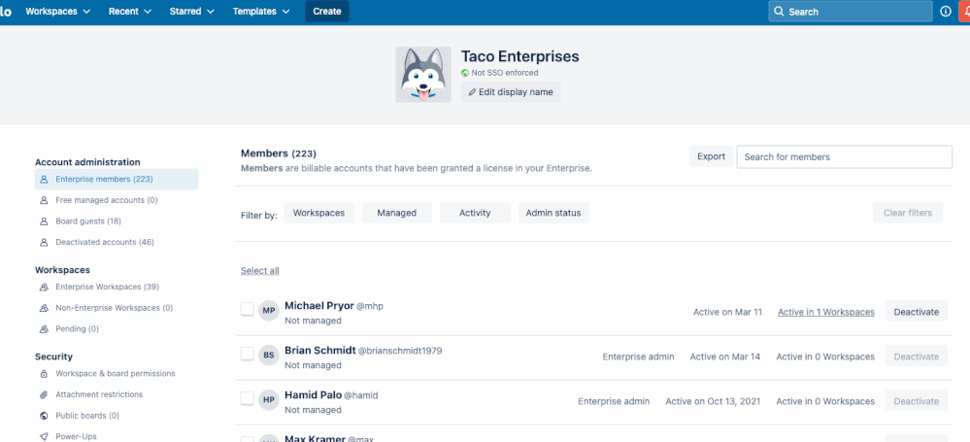Viewport: 970px width, 442px height.
Task: Click the Clear filters button
Action: click(x=908, y=213)
